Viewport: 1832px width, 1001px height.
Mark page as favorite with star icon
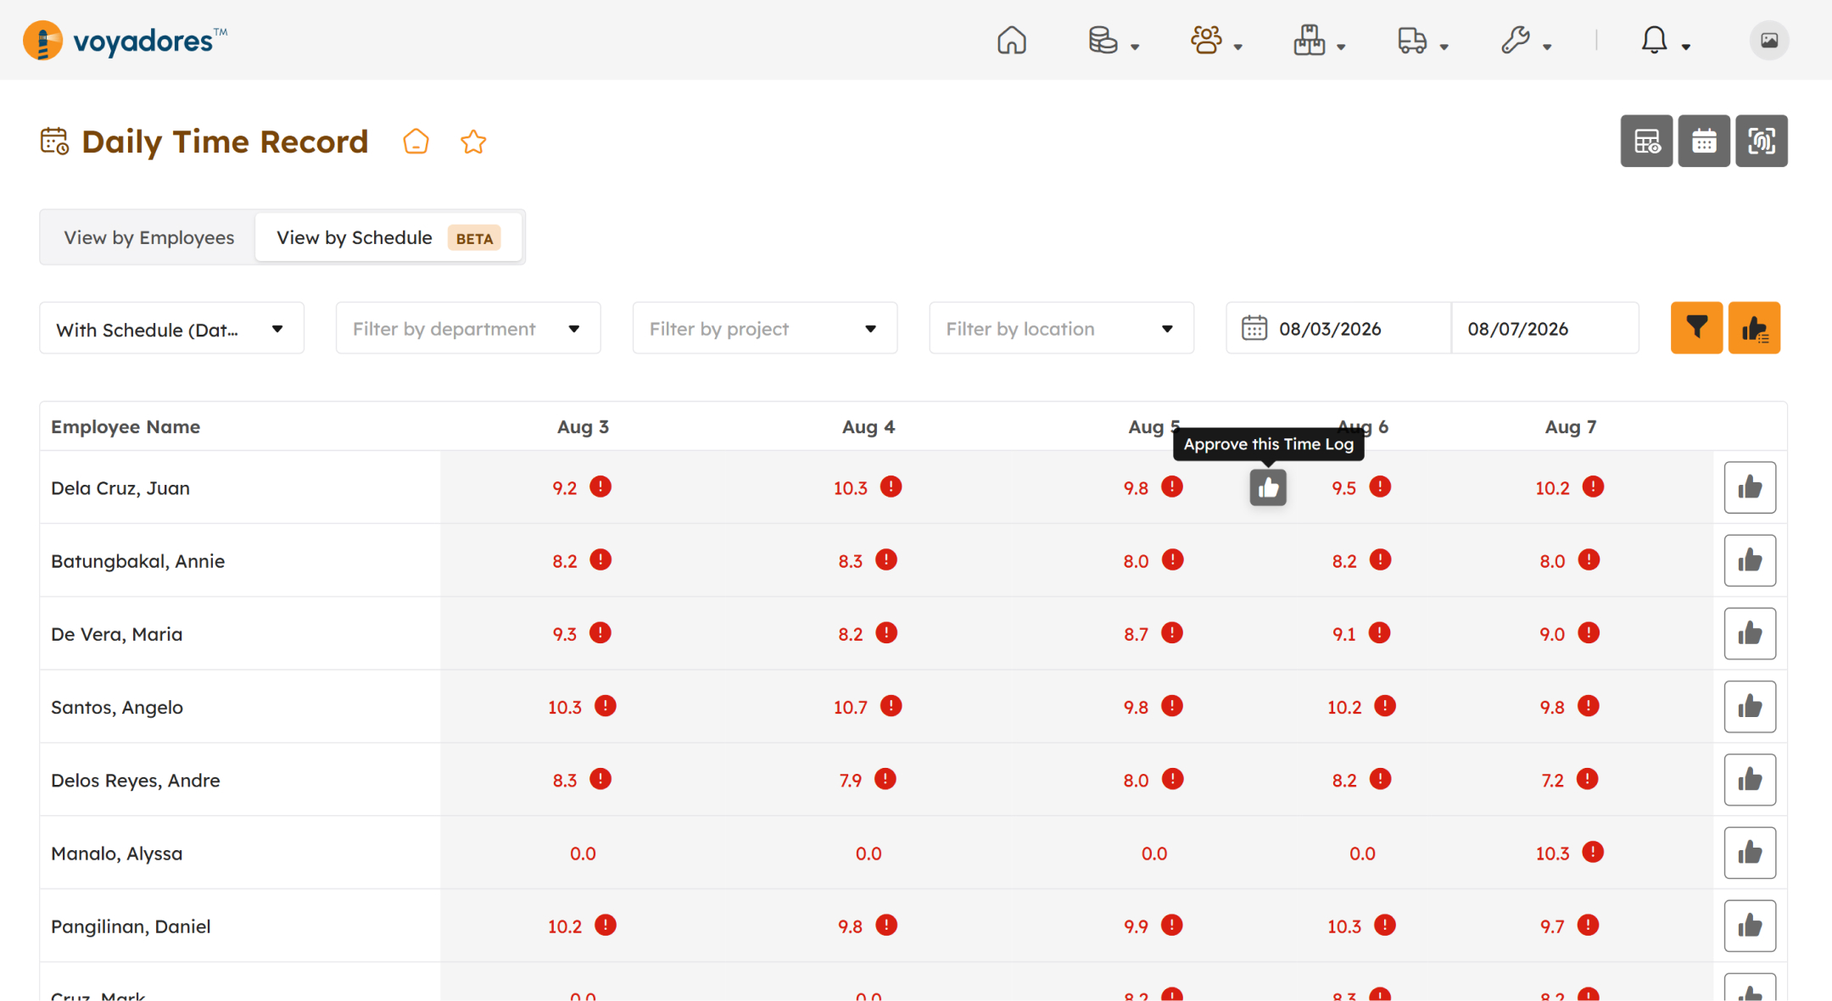pos(473,142)
